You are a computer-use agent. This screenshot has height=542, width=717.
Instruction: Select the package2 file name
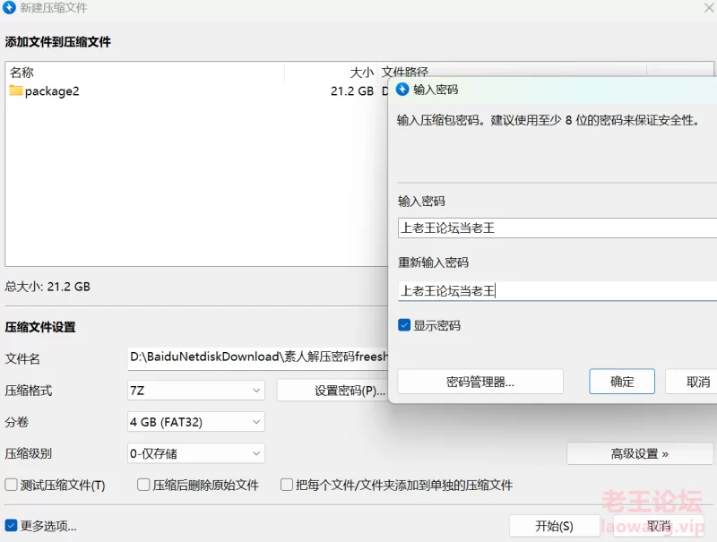point(52,91)
